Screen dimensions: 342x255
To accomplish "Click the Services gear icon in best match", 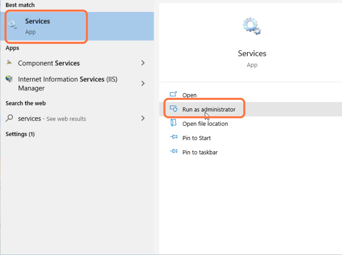I will (12, 25).
